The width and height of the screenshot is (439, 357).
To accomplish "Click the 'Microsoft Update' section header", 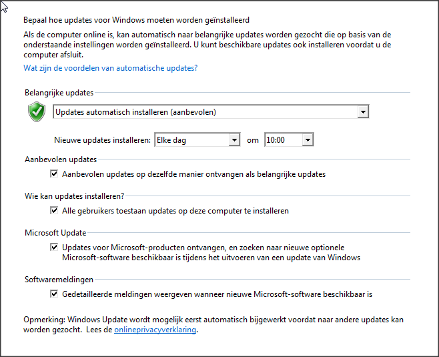I will point(55,233).
